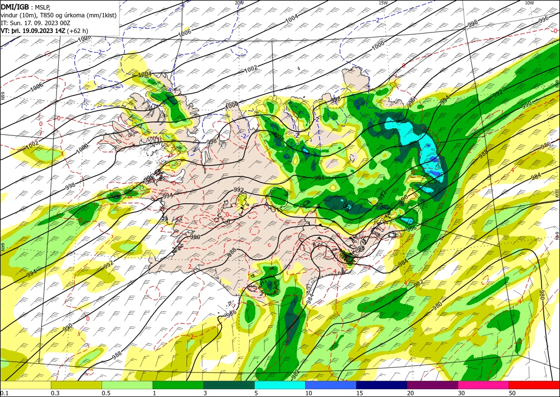The width and height of the screenshot is (560, 397).
Task: Click the legend value "30"
Action: (461, 393)
